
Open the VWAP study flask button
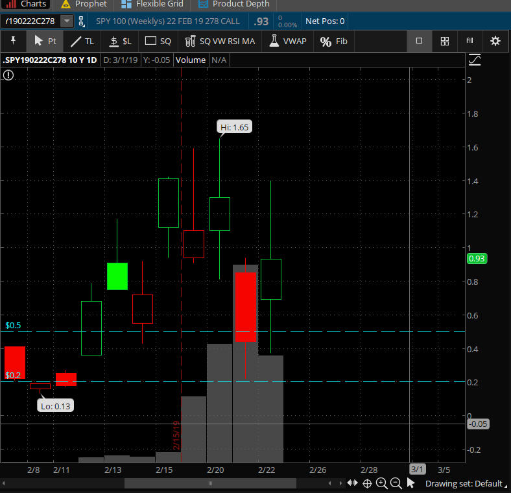coord(287,41)
